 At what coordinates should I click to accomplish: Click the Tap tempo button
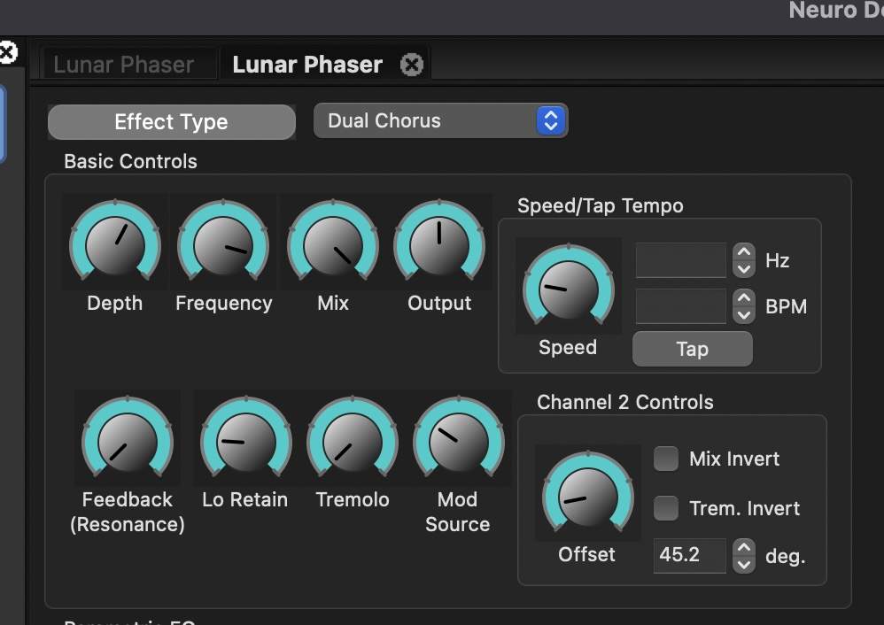point(693,349)
